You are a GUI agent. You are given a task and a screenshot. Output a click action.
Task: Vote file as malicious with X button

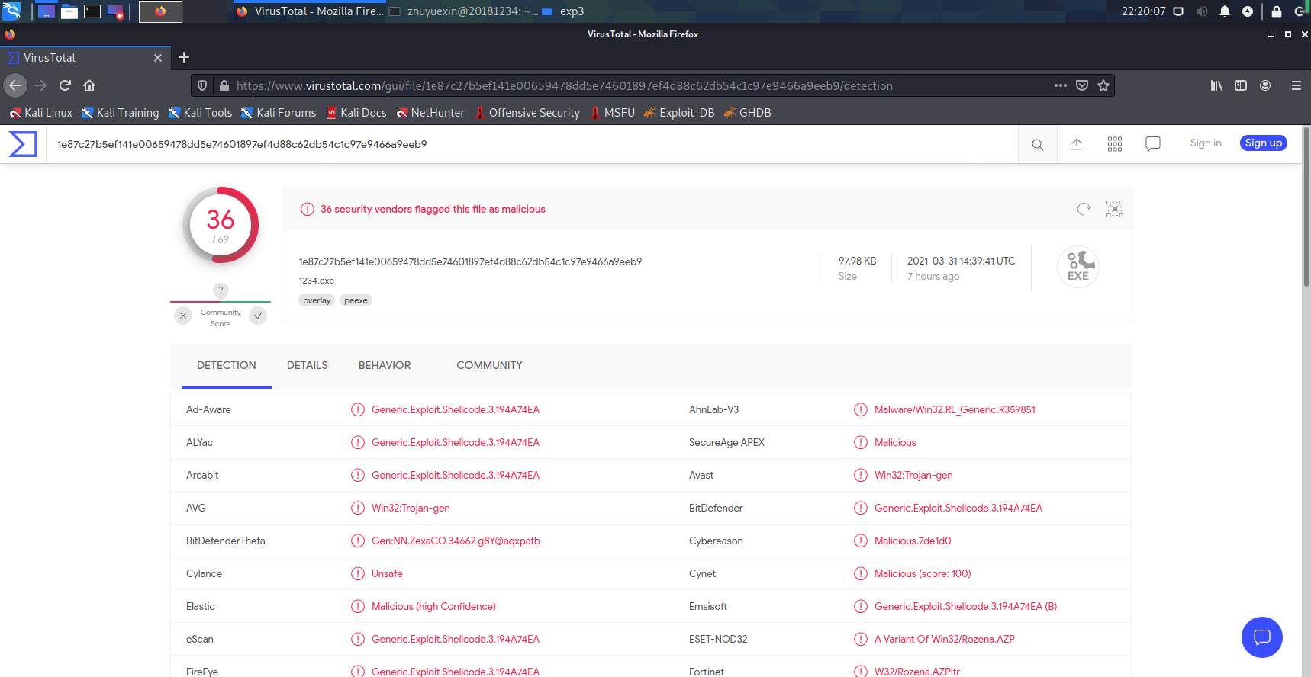tap(183, 316)
